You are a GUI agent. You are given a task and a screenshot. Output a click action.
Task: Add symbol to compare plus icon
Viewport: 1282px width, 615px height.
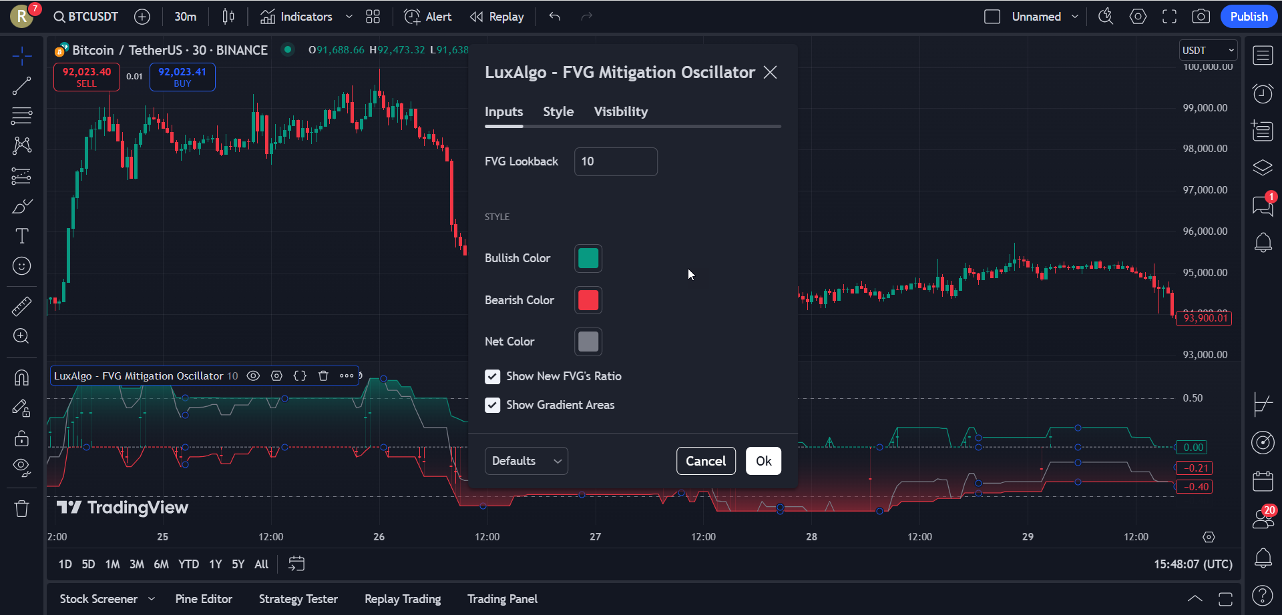pos(142,17)
